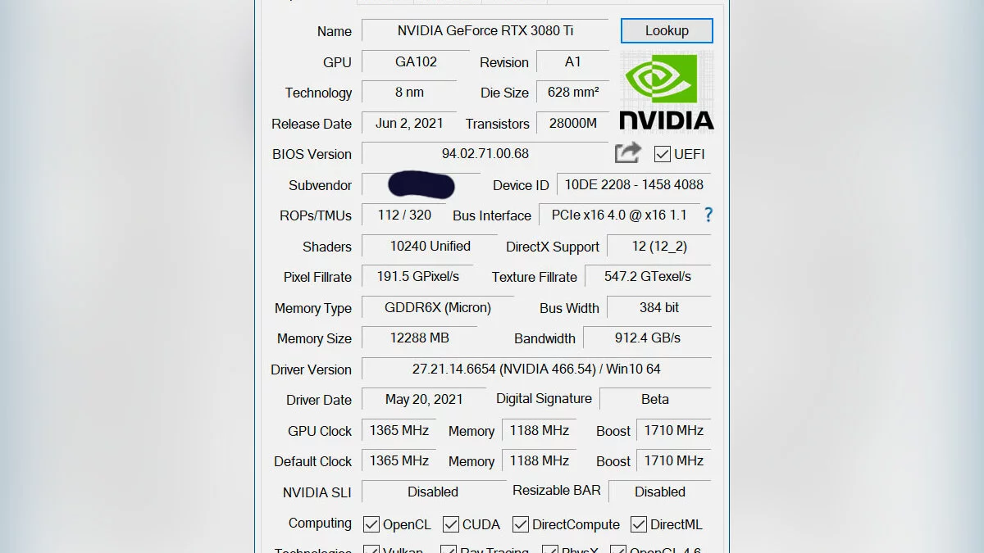Click the Driver Date value May 20, 2021
The width and height of the screenshot is (984, 553).
[424, 400]
